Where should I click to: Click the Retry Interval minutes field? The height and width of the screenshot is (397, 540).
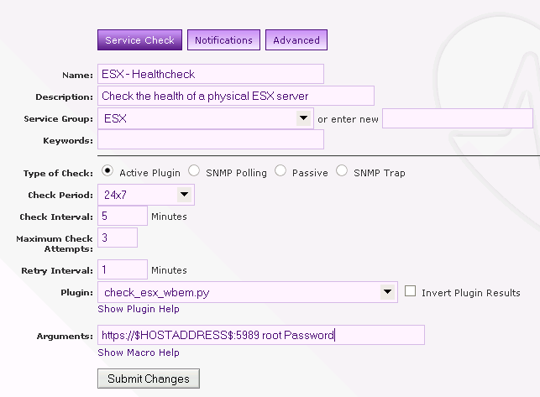tap(123, 269)
